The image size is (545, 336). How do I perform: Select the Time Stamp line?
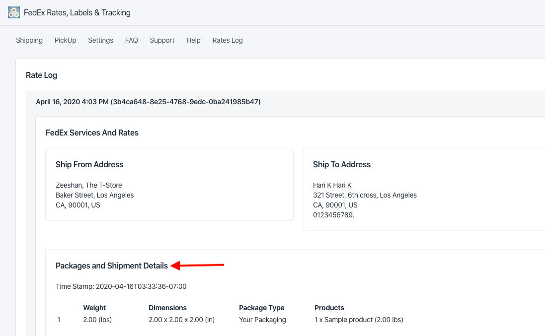(121, 286)
